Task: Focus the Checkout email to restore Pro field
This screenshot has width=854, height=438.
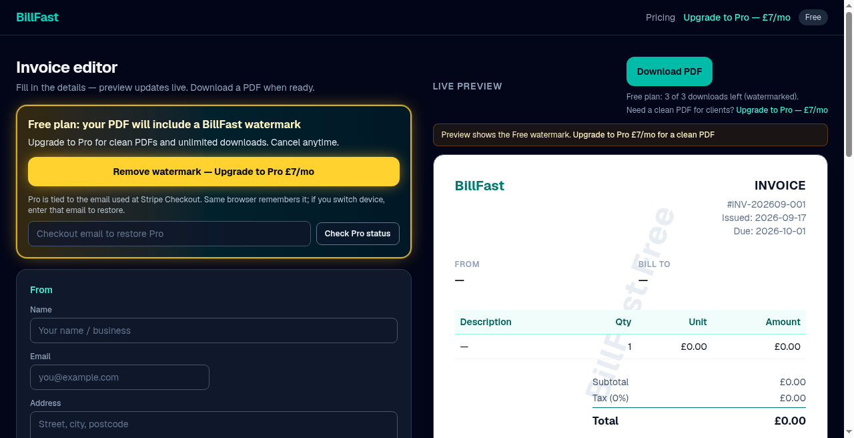Action: [x=169, y=234]
